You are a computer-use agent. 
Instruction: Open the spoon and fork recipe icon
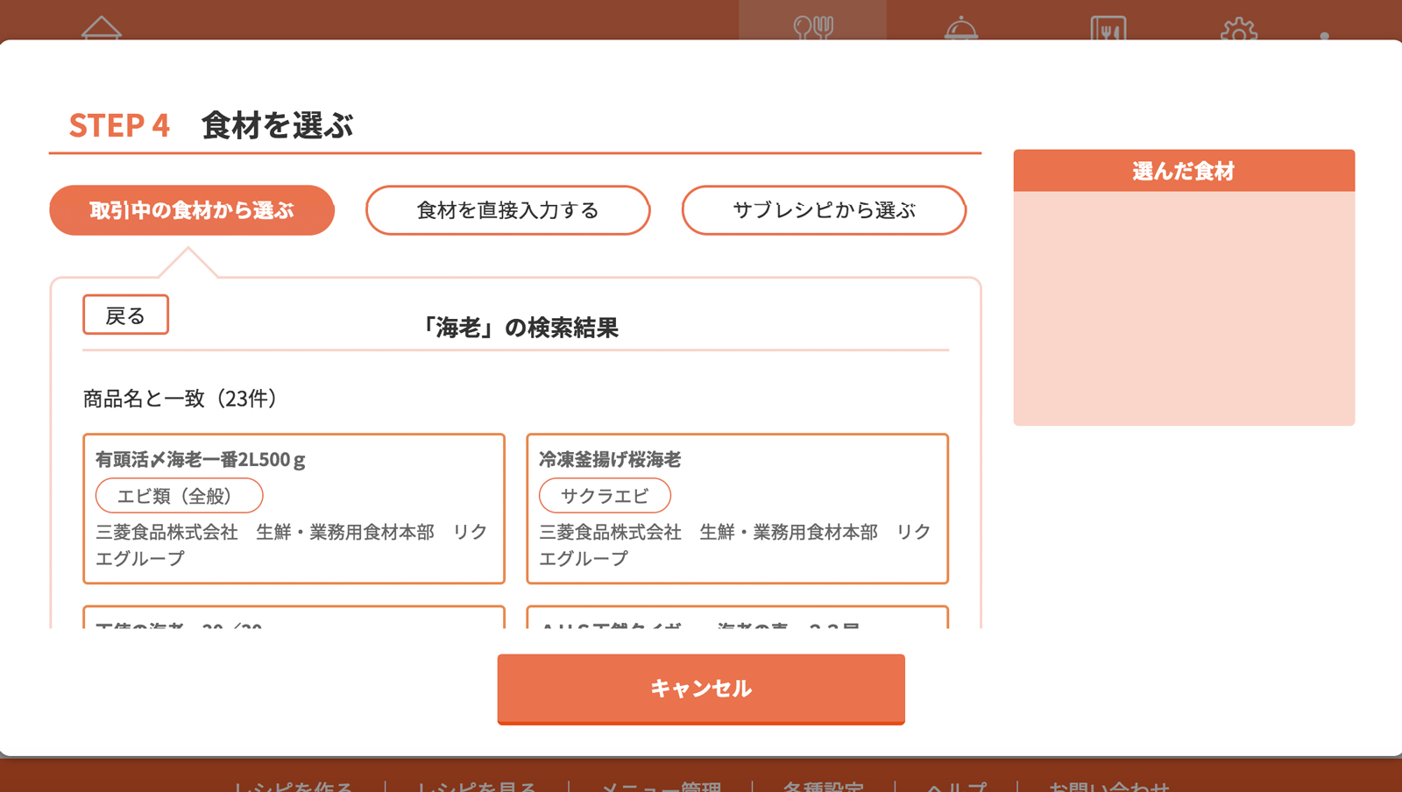(x=812, y=26)
